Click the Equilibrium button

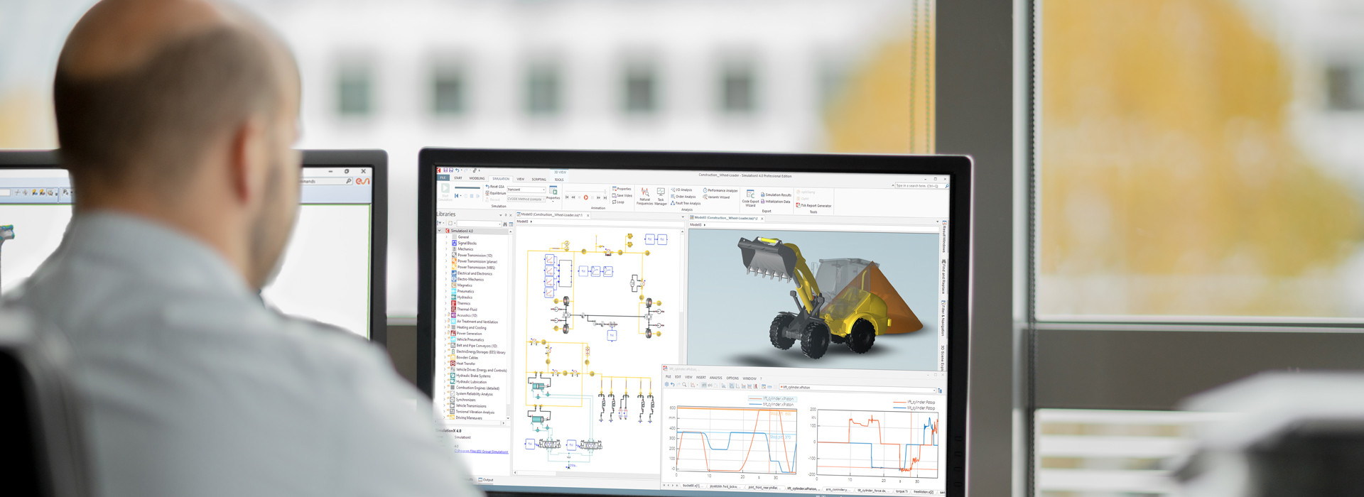496,193
